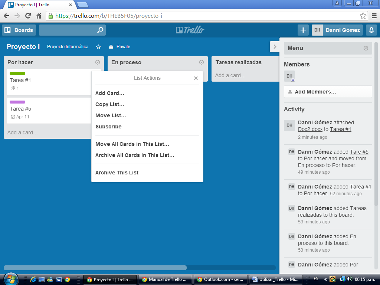Click the browser back arrow
Screen dimensions: 380x285
[x=7, y=16]
